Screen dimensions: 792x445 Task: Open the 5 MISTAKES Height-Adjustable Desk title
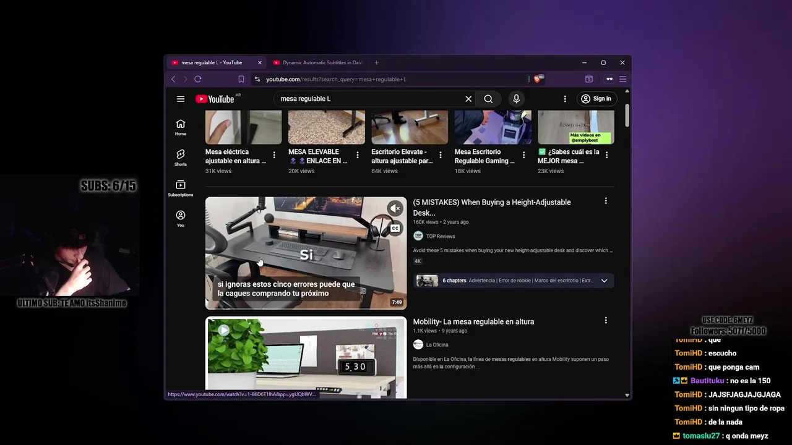[x=492, y=207]
